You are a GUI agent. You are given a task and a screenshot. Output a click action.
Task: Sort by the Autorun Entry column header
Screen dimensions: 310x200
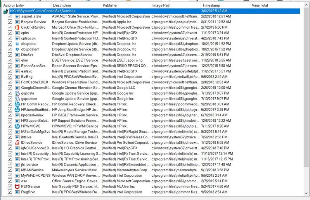coord(26,5)
